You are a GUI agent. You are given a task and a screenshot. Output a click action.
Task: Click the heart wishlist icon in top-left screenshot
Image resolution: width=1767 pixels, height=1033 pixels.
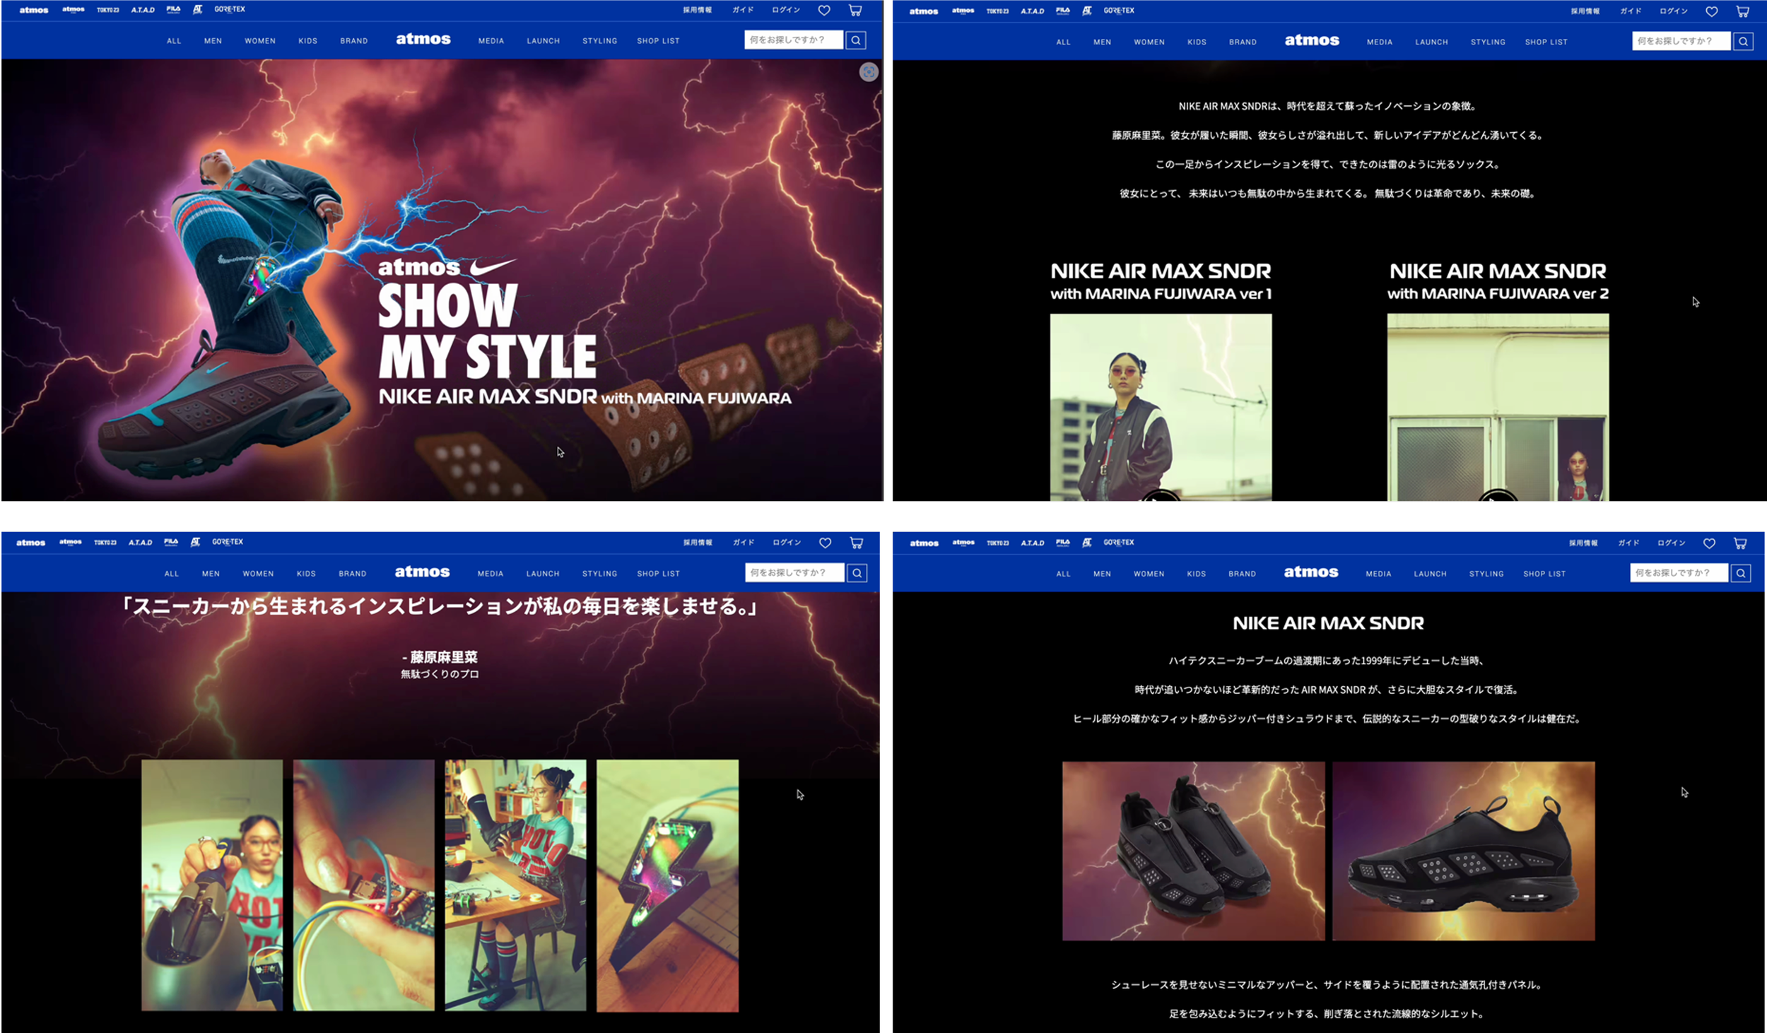(824, 11)
